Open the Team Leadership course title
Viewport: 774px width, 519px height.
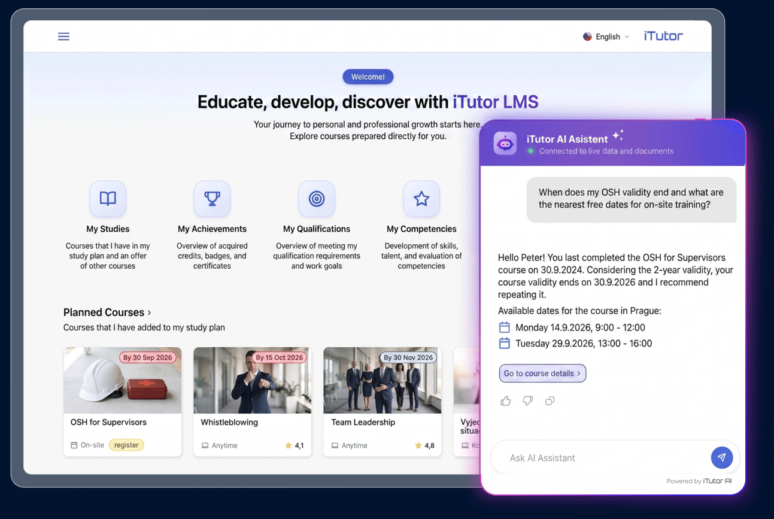[x=363, y=422]
